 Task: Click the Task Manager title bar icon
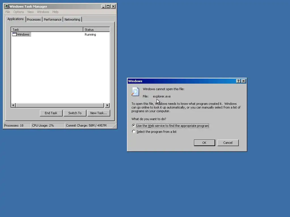click(x=7, y=6)
